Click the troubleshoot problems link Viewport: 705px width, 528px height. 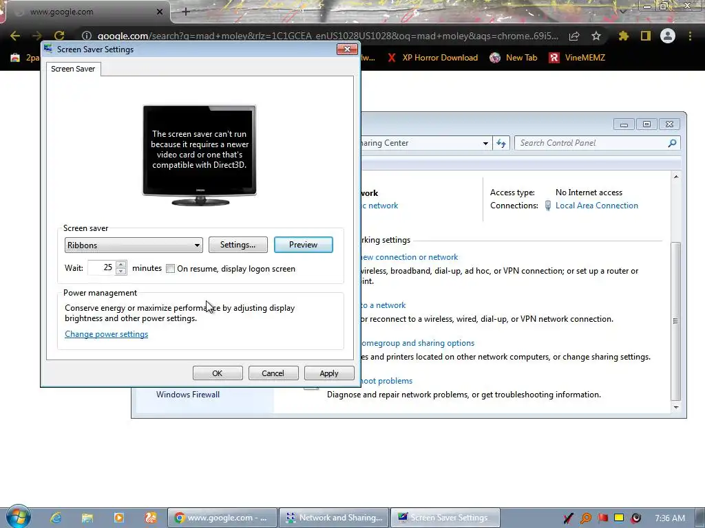[387, 381]
